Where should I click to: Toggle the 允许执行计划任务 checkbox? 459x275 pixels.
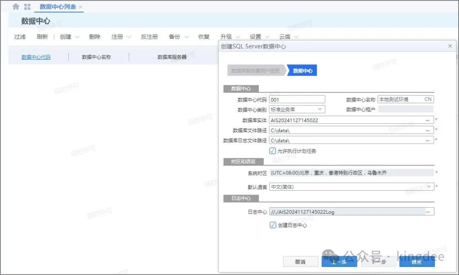coord(273,151)
